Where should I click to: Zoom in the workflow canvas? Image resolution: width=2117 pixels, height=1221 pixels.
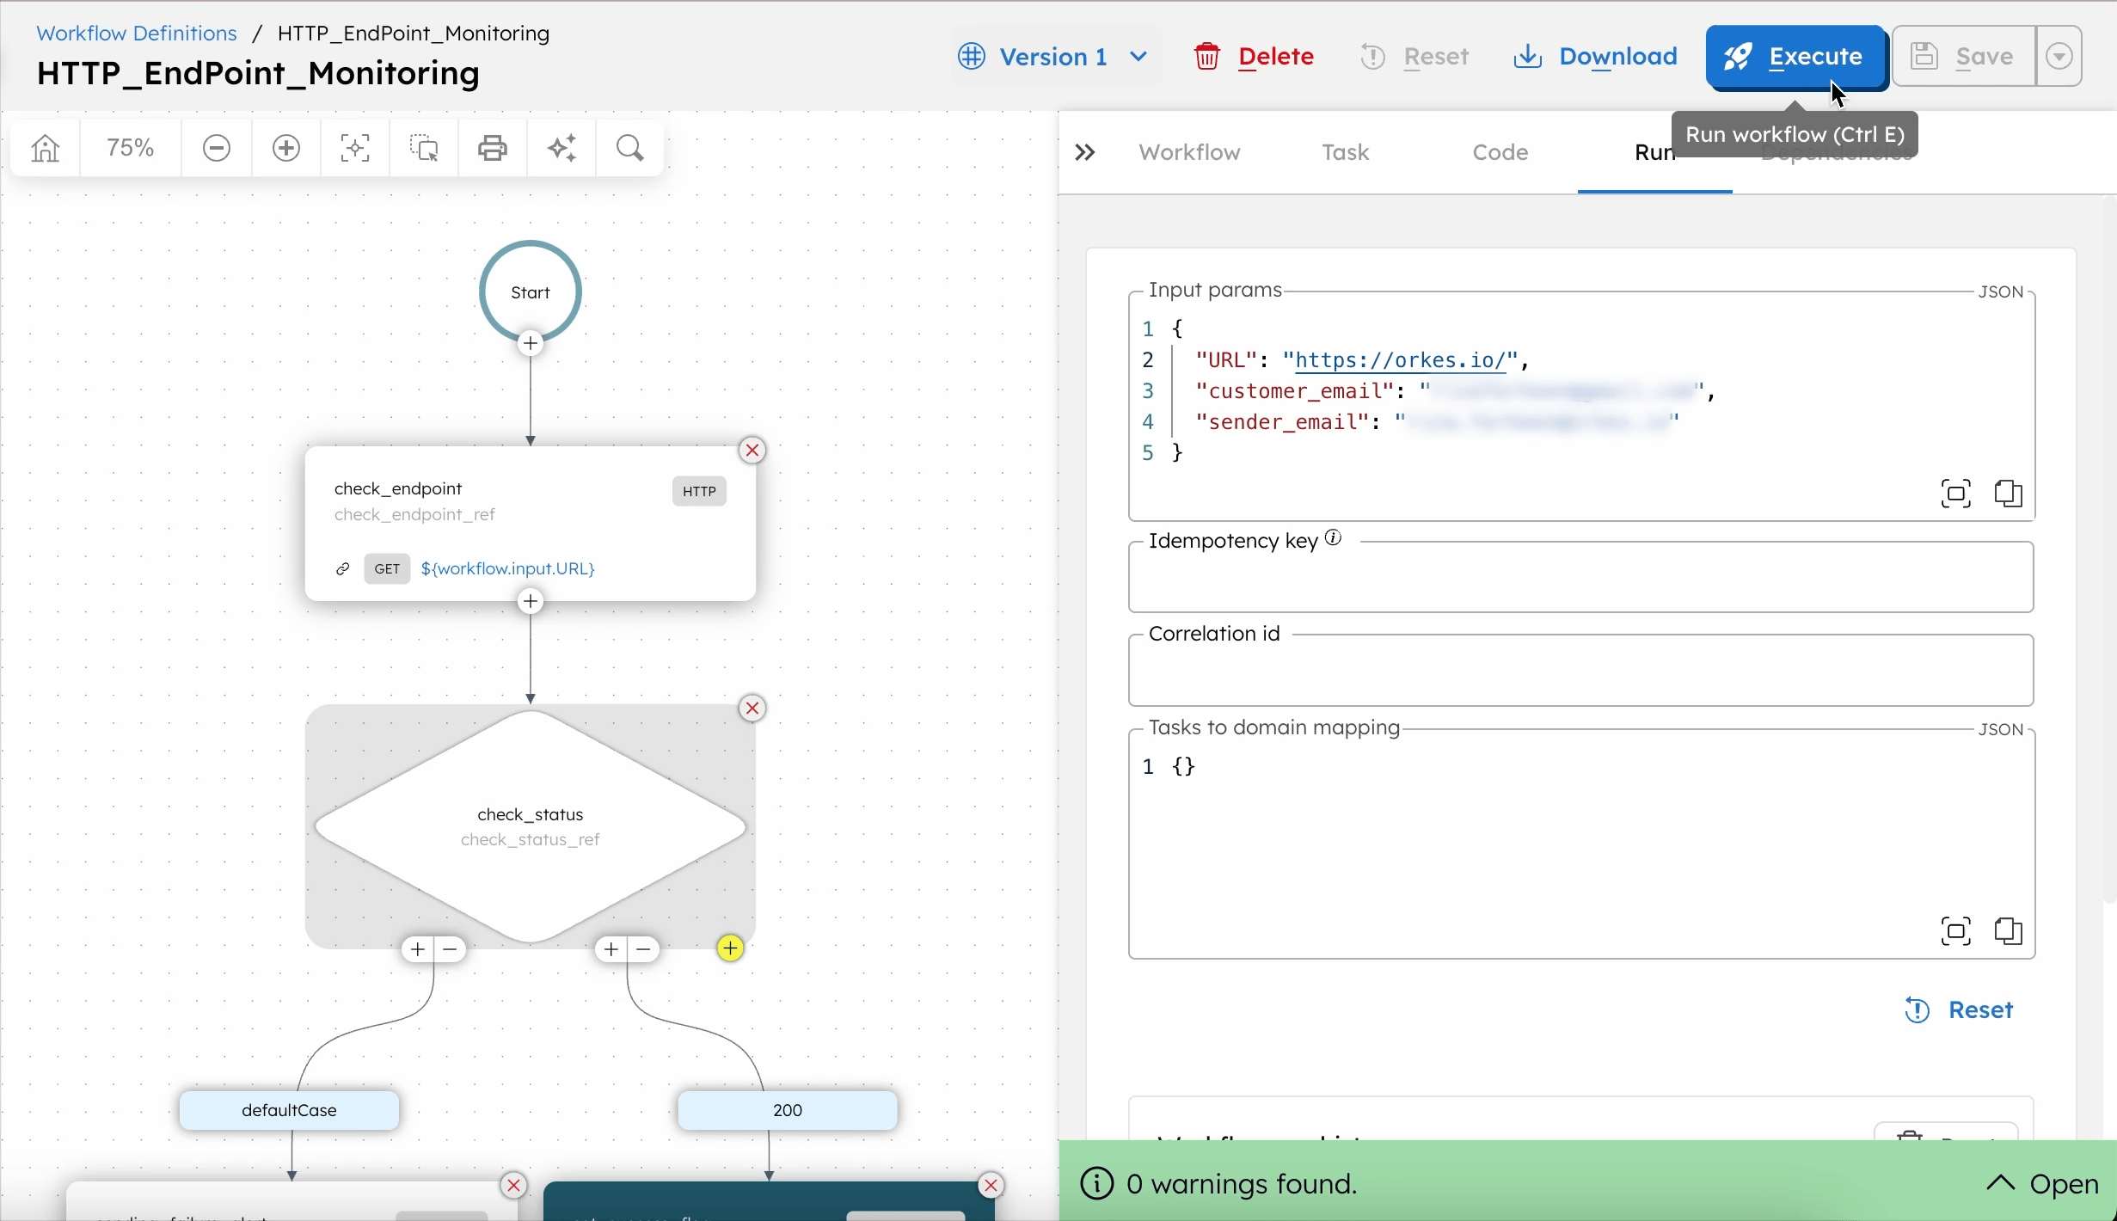click(286, 148)
